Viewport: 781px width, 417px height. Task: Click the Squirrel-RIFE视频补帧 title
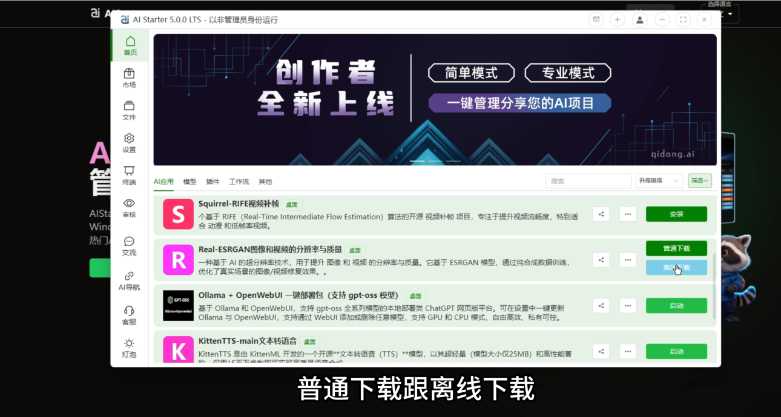pyautogui.click(x=239, y=204)
